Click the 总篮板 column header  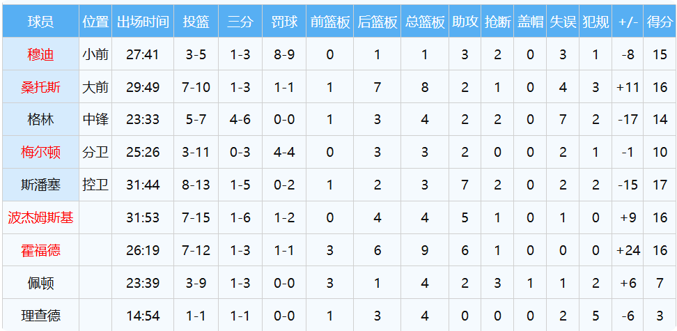click(x=425, y=22)
